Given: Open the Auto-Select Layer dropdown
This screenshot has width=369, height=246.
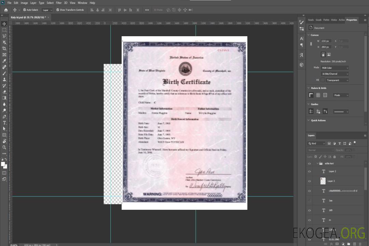Looking at the screenshot, I should coord(47,10).
